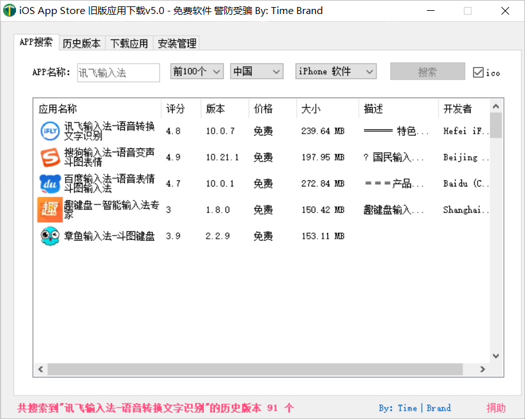This screenshot has width=525, height=419.
Task: Go to the 安装管理 tab
Action: pos(177,43)
